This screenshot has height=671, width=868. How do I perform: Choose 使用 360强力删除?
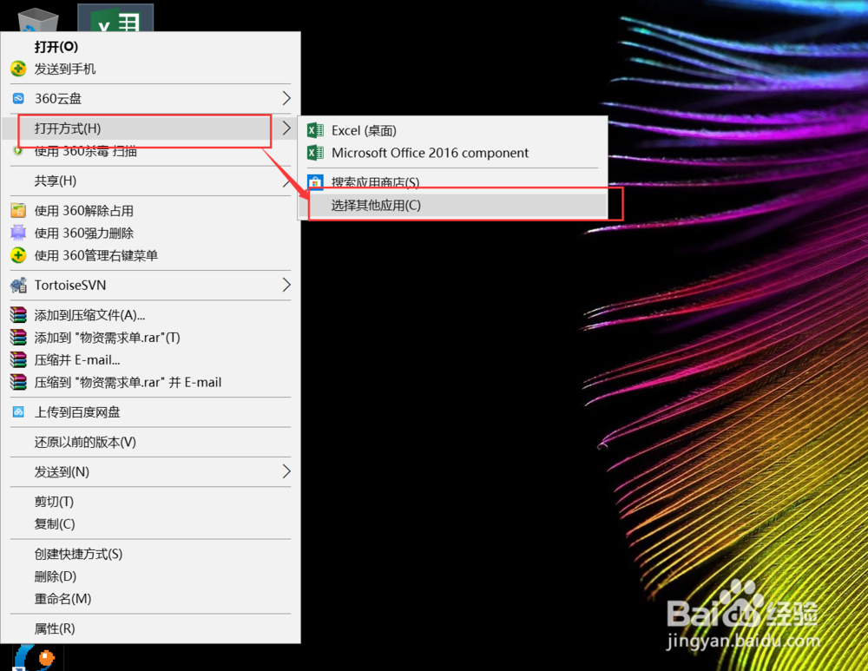pyautogui.click(x=150, y=234)
